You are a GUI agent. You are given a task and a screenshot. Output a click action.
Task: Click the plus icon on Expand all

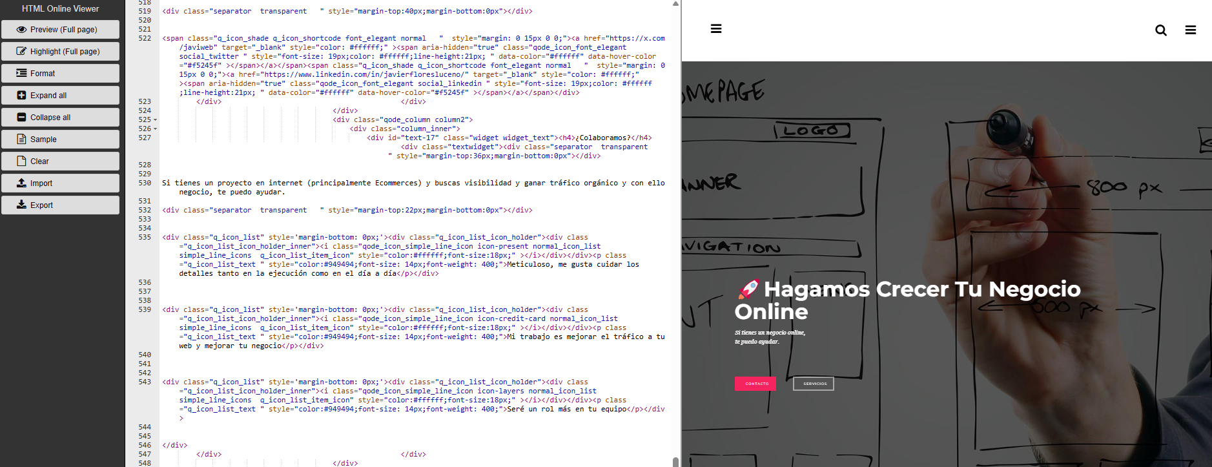pyautogui.click(x=21, y=95)
